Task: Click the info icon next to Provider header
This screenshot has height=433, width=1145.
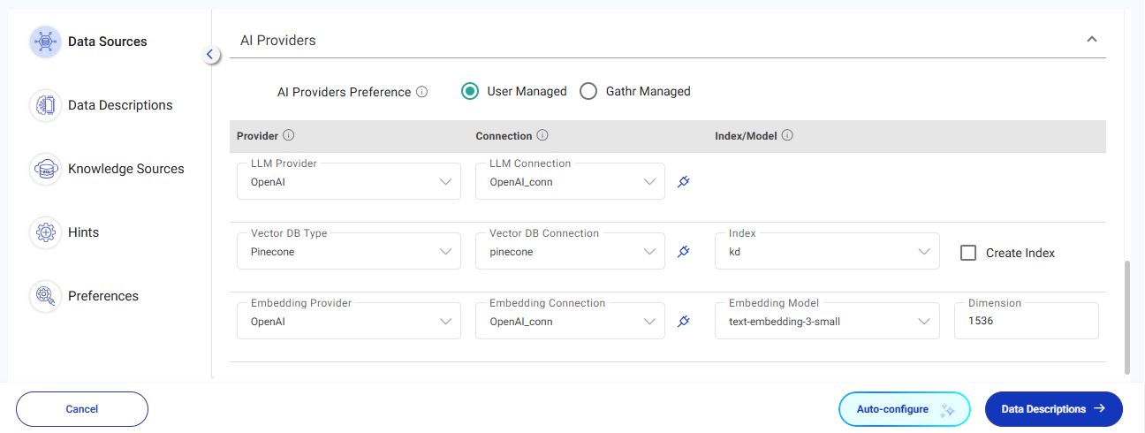Action: point(288,136)
